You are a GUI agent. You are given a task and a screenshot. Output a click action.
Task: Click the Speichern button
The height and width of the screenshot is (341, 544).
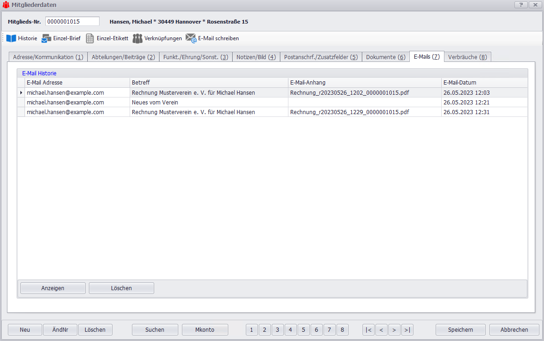point(460,329)
